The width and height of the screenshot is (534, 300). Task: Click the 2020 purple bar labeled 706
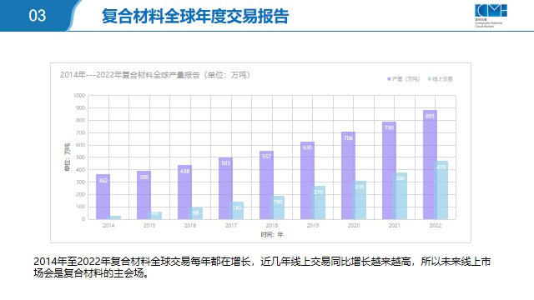point(348,176)
